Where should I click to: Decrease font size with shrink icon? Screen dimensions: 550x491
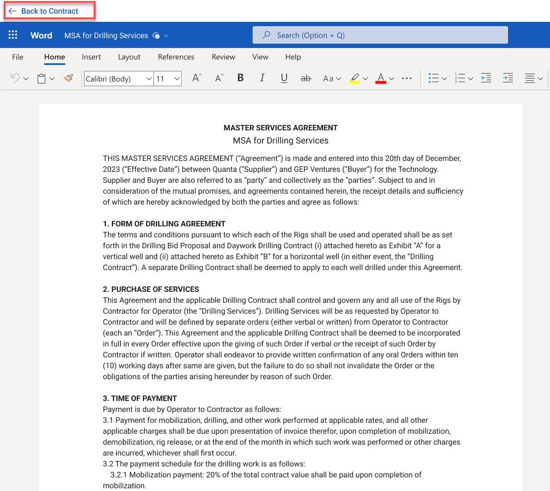tap(219, 79)
